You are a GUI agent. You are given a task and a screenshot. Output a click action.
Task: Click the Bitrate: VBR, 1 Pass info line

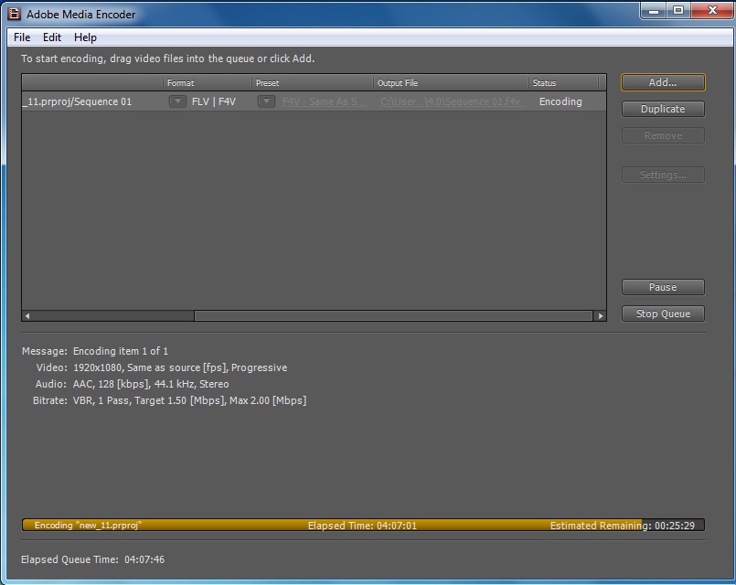169,400
